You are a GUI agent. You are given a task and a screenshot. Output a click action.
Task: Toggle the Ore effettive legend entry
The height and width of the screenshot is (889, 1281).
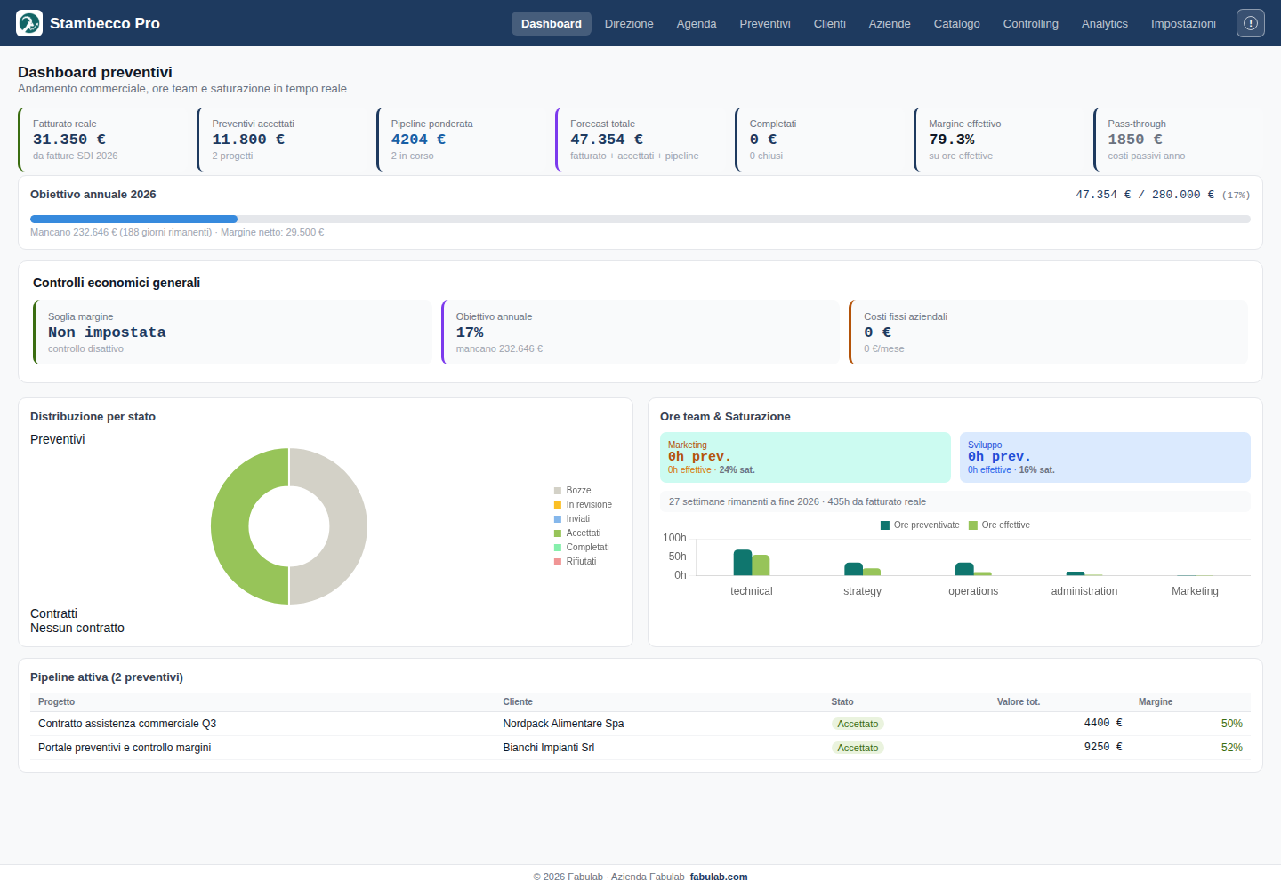pyautogui.click(x=999, y=525)
